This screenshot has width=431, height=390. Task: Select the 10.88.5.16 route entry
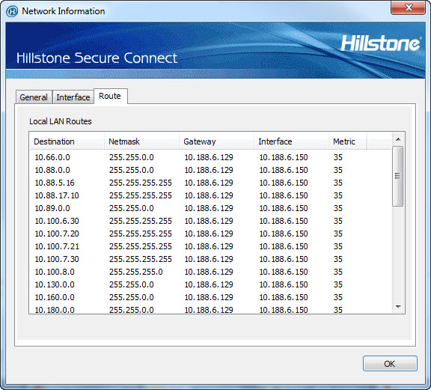[x=210, y=183]
